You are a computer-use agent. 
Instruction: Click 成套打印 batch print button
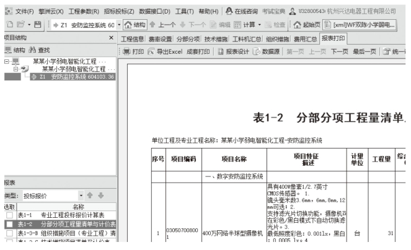(x=198, y=51)
